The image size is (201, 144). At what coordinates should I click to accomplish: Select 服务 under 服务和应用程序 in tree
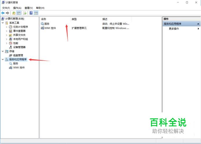(16, 64)
